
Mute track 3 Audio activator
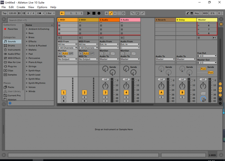click(105, 92)
